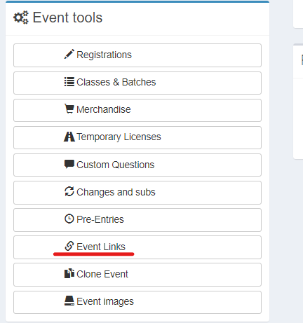Viewport: 303px width, 323px height.
Task: Click the Event tools heading text
Action: (x=67, y=18)
